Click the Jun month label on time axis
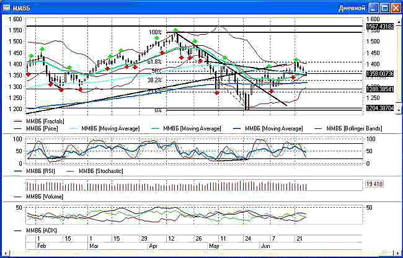Image resolution: width=403 pixels, height=258 pixels. point(265,246)
